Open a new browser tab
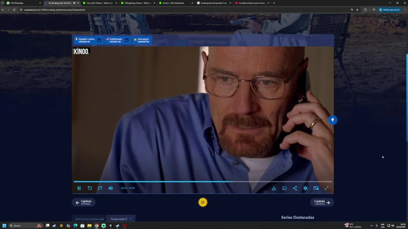The width and height of the screenshot is (408, 229). click(x=274, y=3)
